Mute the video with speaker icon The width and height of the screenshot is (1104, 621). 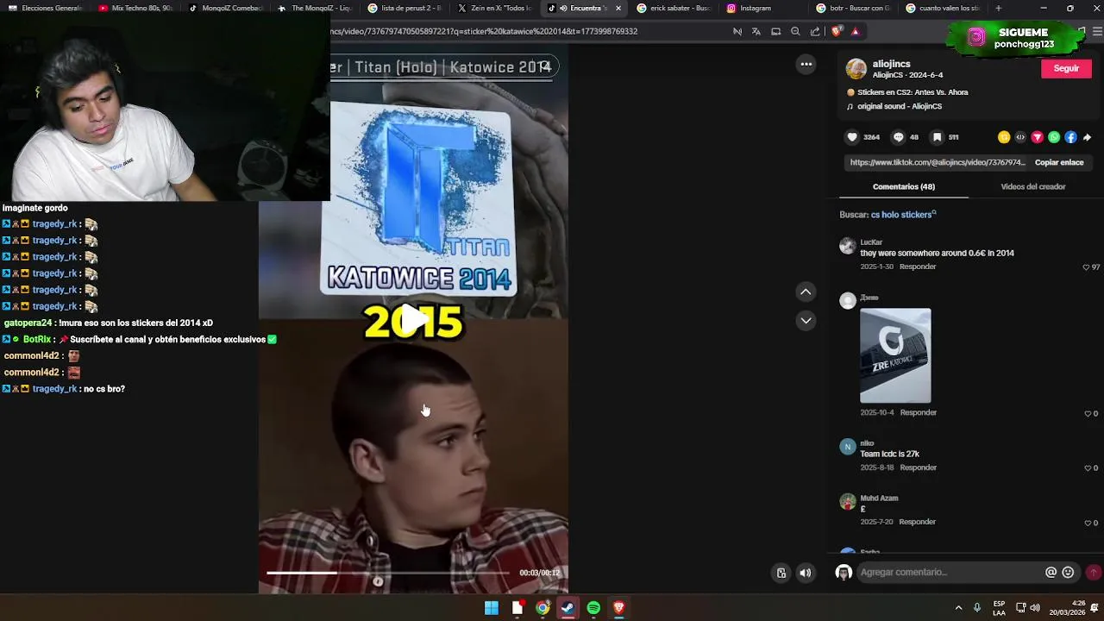tap(805, 573)
